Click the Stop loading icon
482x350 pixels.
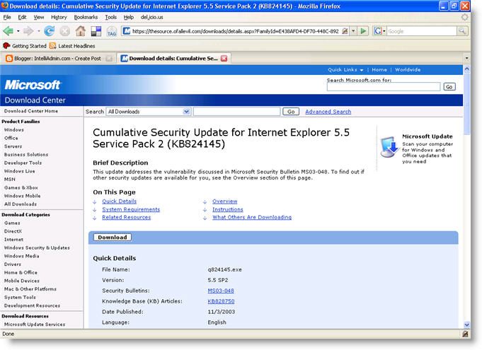65,31
